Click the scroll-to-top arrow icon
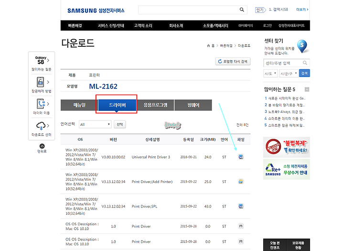This screenshot has width=344, height=251. [42, 146]
